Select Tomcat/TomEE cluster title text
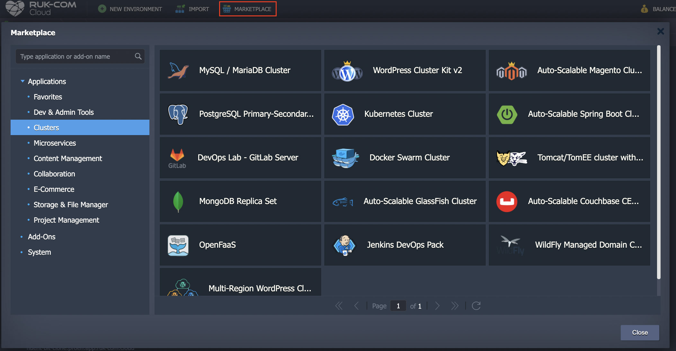 pos(590,158)
